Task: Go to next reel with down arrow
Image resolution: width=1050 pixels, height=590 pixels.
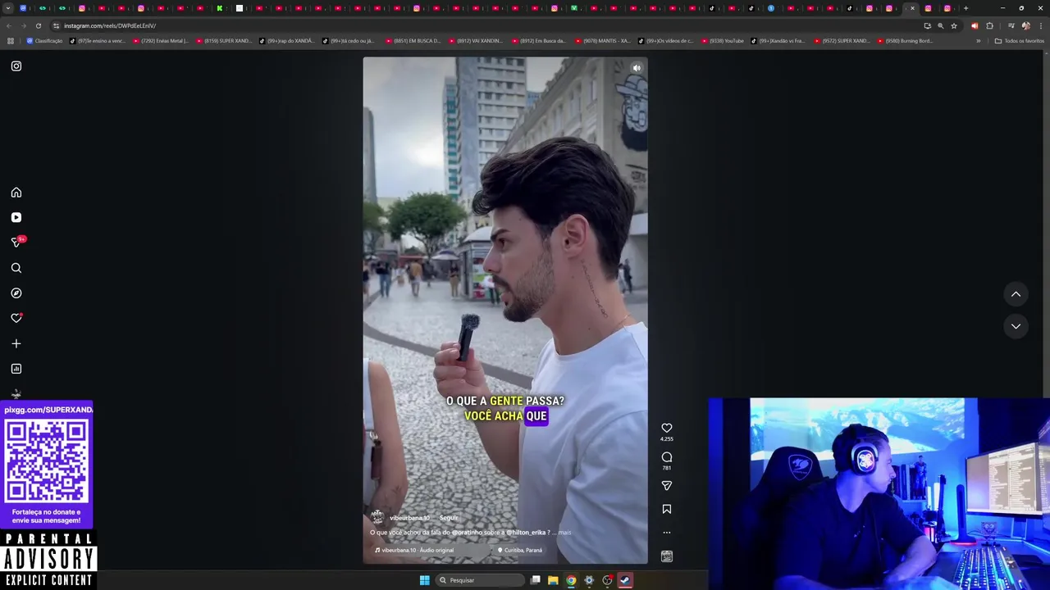Action: [x=1016, y=326]
